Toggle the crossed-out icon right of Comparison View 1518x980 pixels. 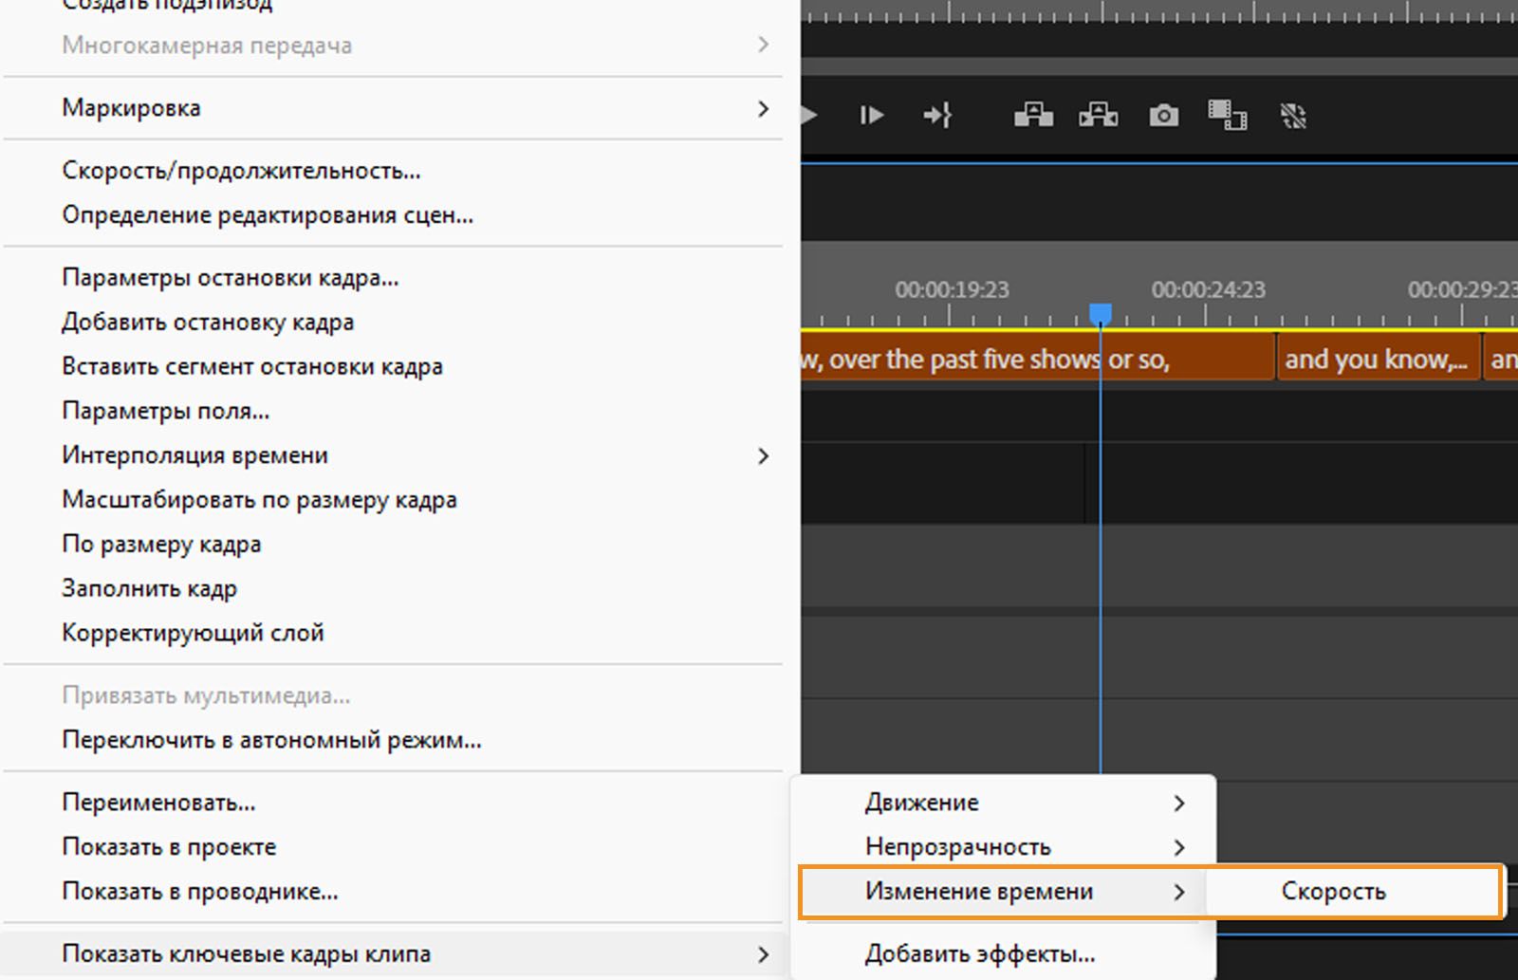click(x=1293, y=116)
